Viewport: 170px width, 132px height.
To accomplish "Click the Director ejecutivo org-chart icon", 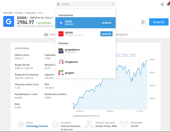I will (x=89, y=124).
